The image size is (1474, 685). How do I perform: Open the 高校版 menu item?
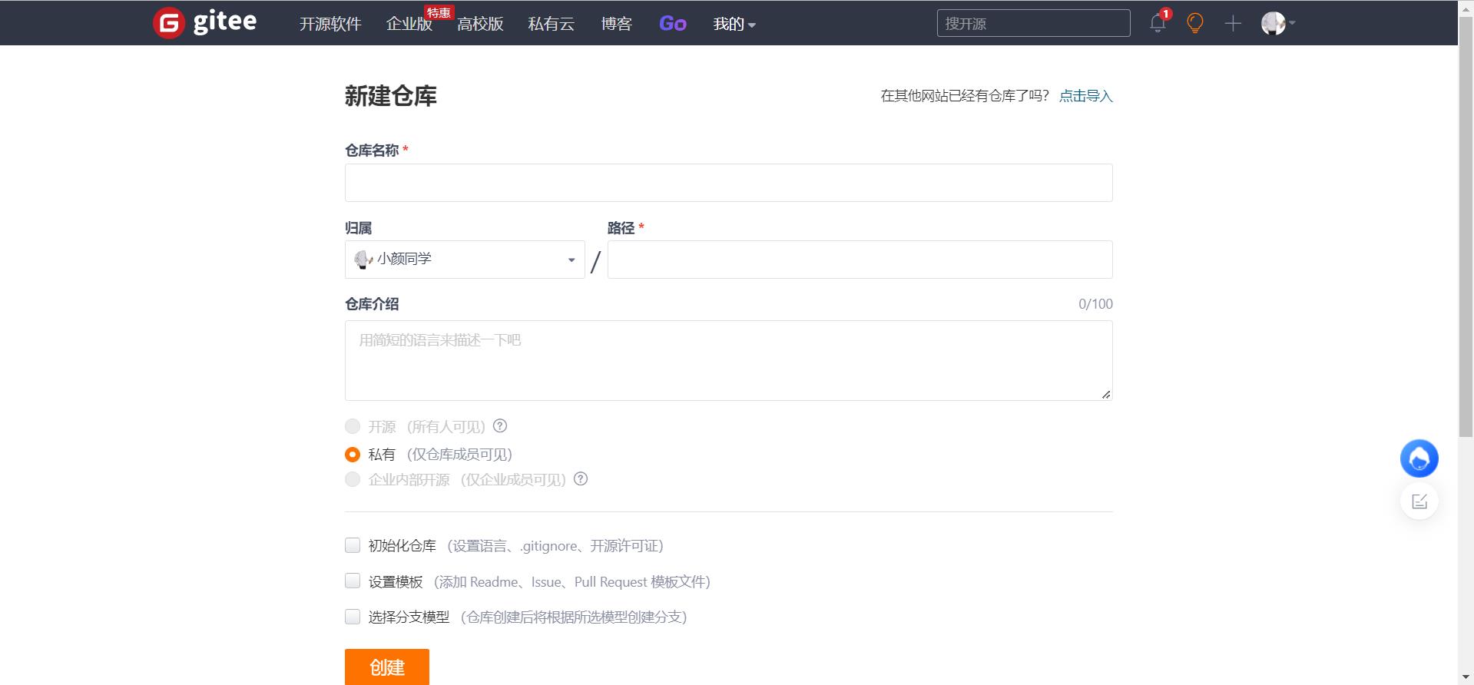click(480, 24)
